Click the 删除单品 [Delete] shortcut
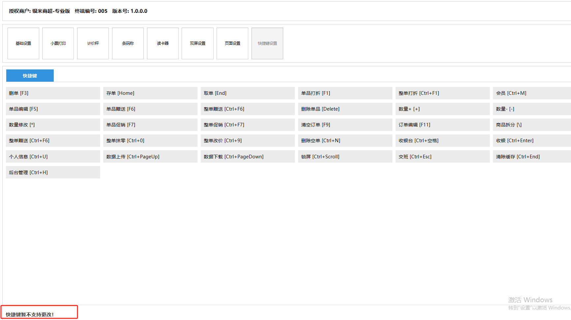 pos(345,109)
